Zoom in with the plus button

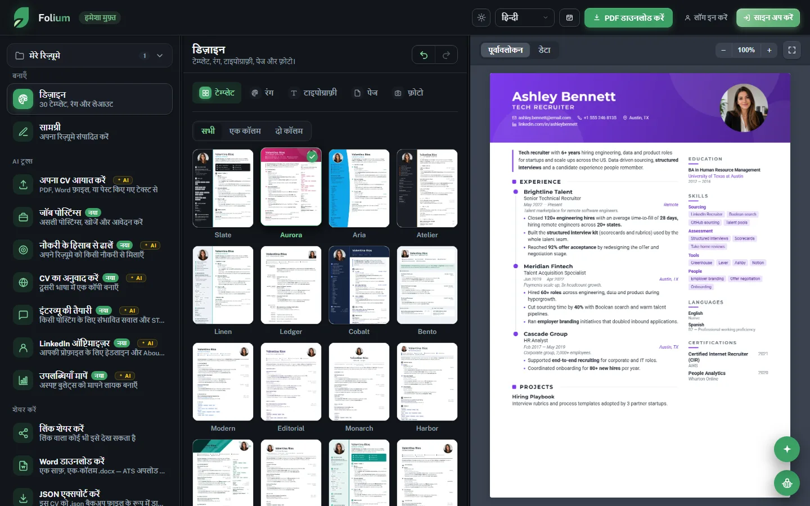[x=769, y=50]
